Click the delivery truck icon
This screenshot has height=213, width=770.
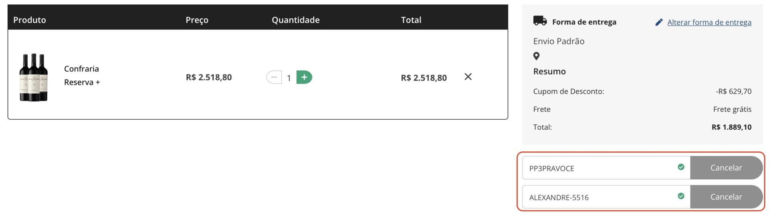point(540,21)
